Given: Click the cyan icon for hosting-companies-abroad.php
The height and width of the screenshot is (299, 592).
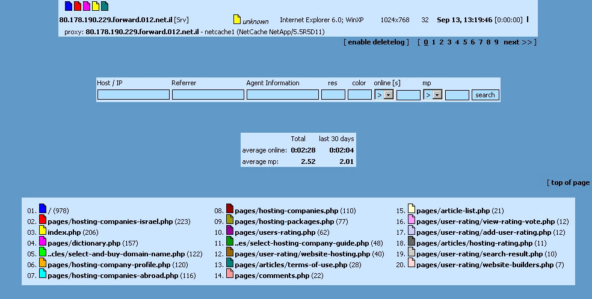Looking at the screenshot, I should (x=43, y=274).
